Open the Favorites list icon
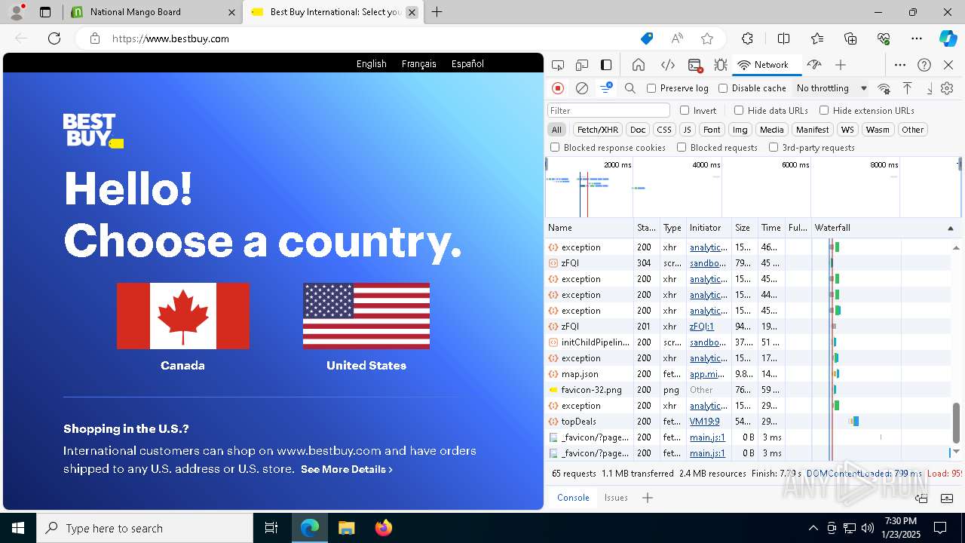Image resolution: width=965 pixels, height=543 pixels. (x=817, y=38)
